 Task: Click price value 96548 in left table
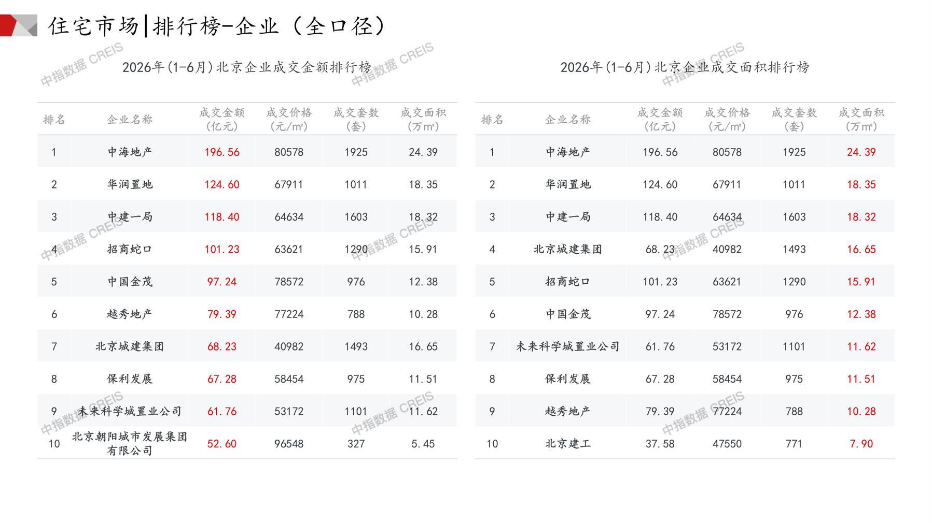[289, 444]
